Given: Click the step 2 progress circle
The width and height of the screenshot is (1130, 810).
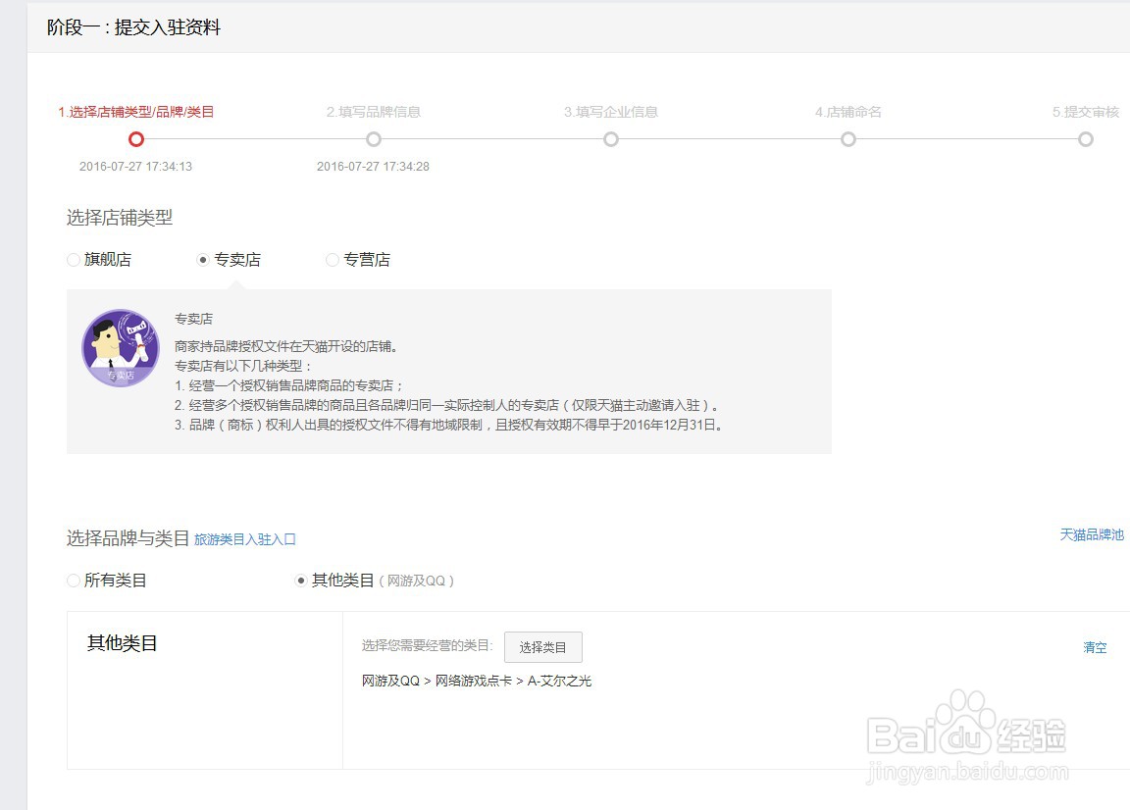Looking at the screenshot, I should (x=374, y=139).
